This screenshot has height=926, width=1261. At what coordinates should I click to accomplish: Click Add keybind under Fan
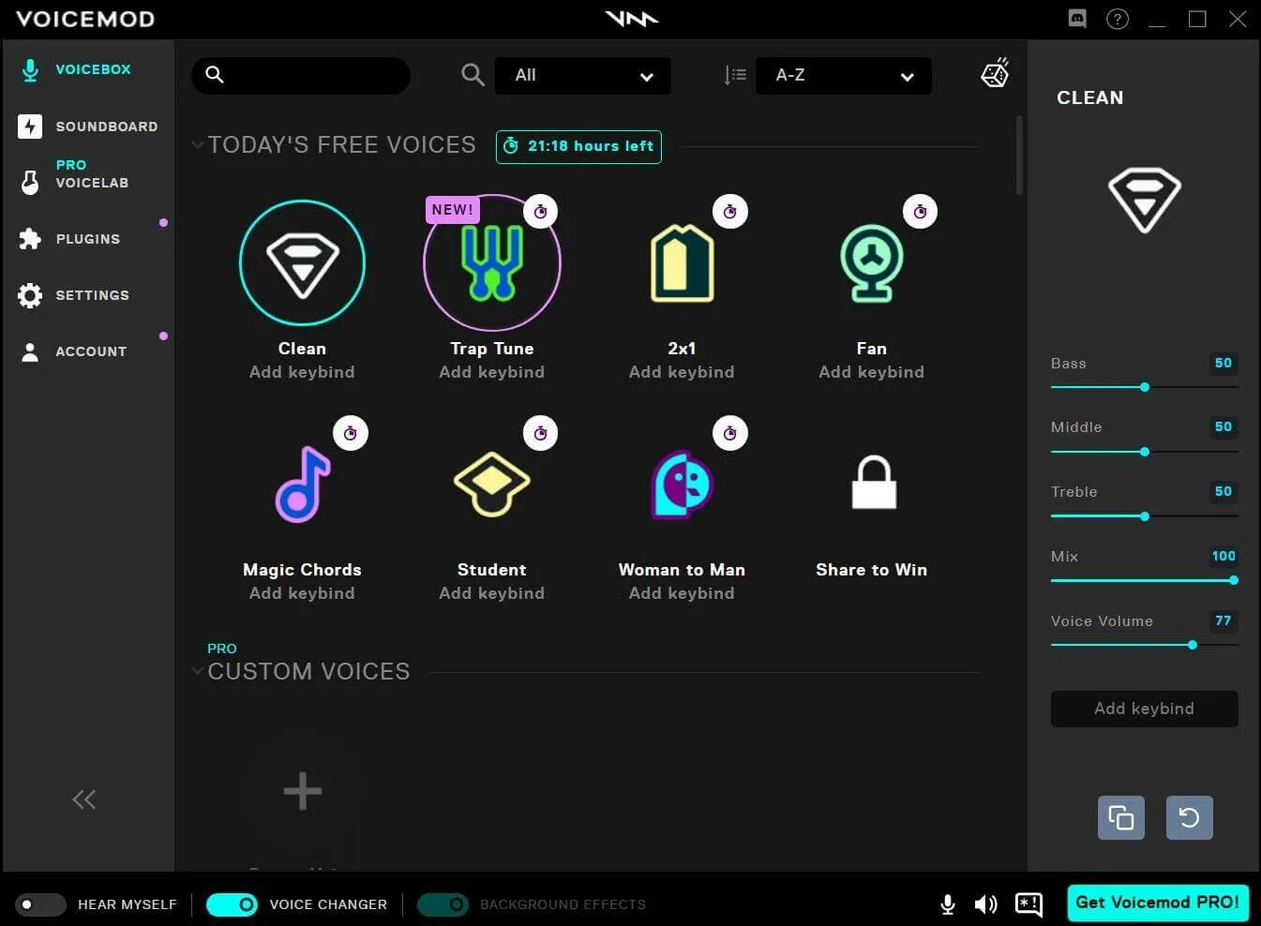(872, 372)
